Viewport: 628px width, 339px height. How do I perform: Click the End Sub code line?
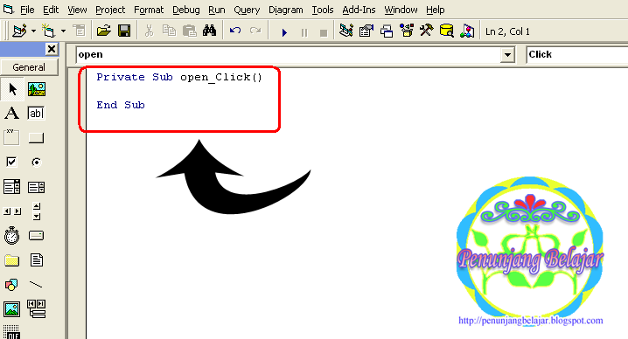[121, 105]
